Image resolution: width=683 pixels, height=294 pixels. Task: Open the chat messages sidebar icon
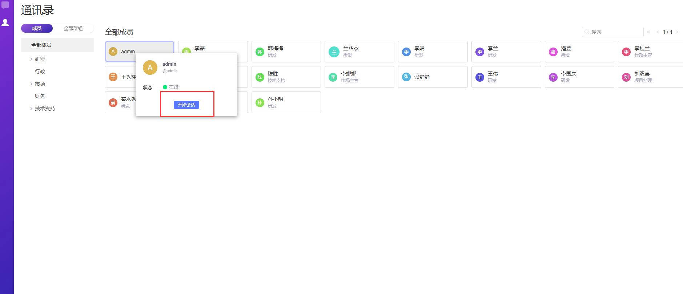click(x=5, y=5)
